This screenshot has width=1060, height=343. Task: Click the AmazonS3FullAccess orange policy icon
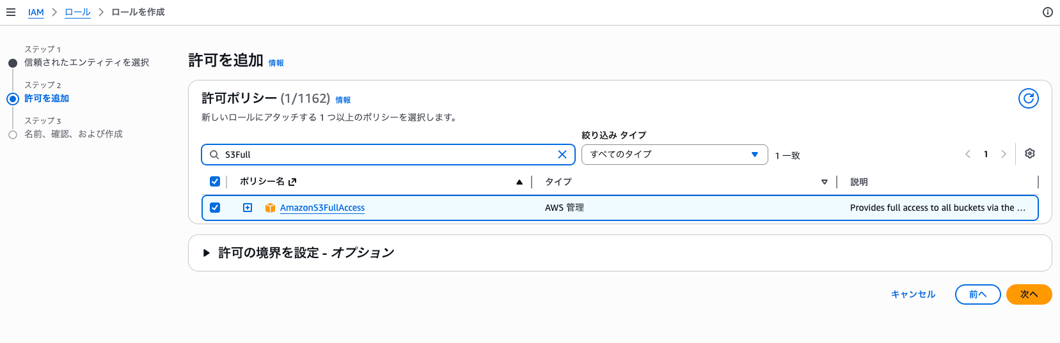[x=270, y=208]
